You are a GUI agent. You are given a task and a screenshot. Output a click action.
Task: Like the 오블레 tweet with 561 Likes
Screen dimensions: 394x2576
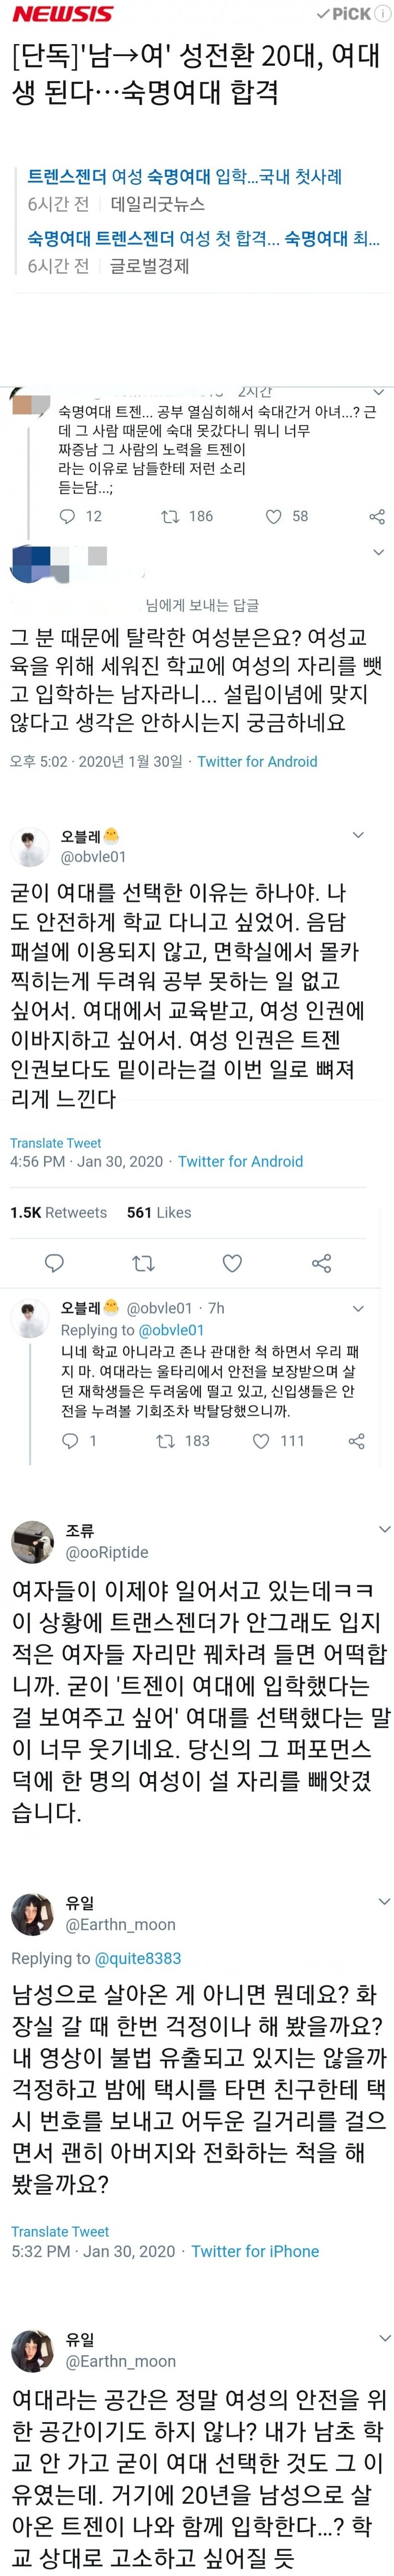coord(232,1263)
